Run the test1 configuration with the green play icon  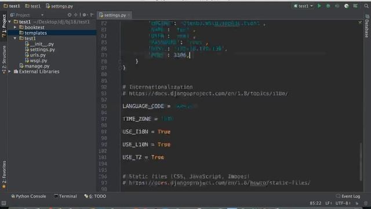319,6
